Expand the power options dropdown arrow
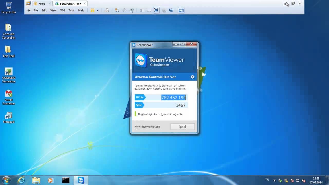Image resolution: width=329 pixels, height=185 pixels. tap(97, 10)
